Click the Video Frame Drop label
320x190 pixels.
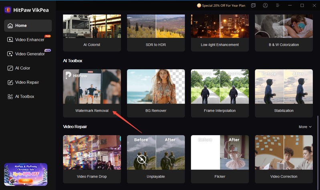pyautogui.click(x=92, y=176)
